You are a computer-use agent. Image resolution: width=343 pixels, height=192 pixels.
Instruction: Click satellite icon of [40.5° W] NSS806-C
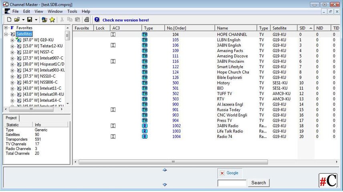tap(19, 82)
